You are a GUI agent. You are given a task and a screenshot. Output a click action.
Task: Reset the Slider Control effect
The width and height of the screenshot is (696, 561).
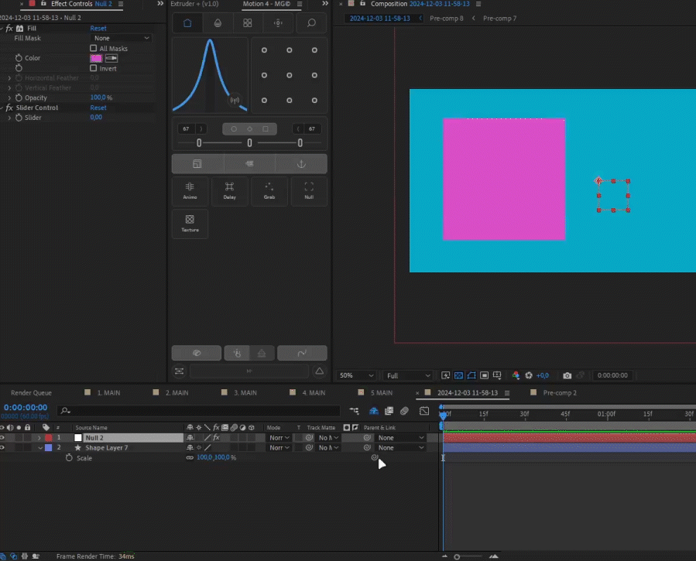point(98,108)
